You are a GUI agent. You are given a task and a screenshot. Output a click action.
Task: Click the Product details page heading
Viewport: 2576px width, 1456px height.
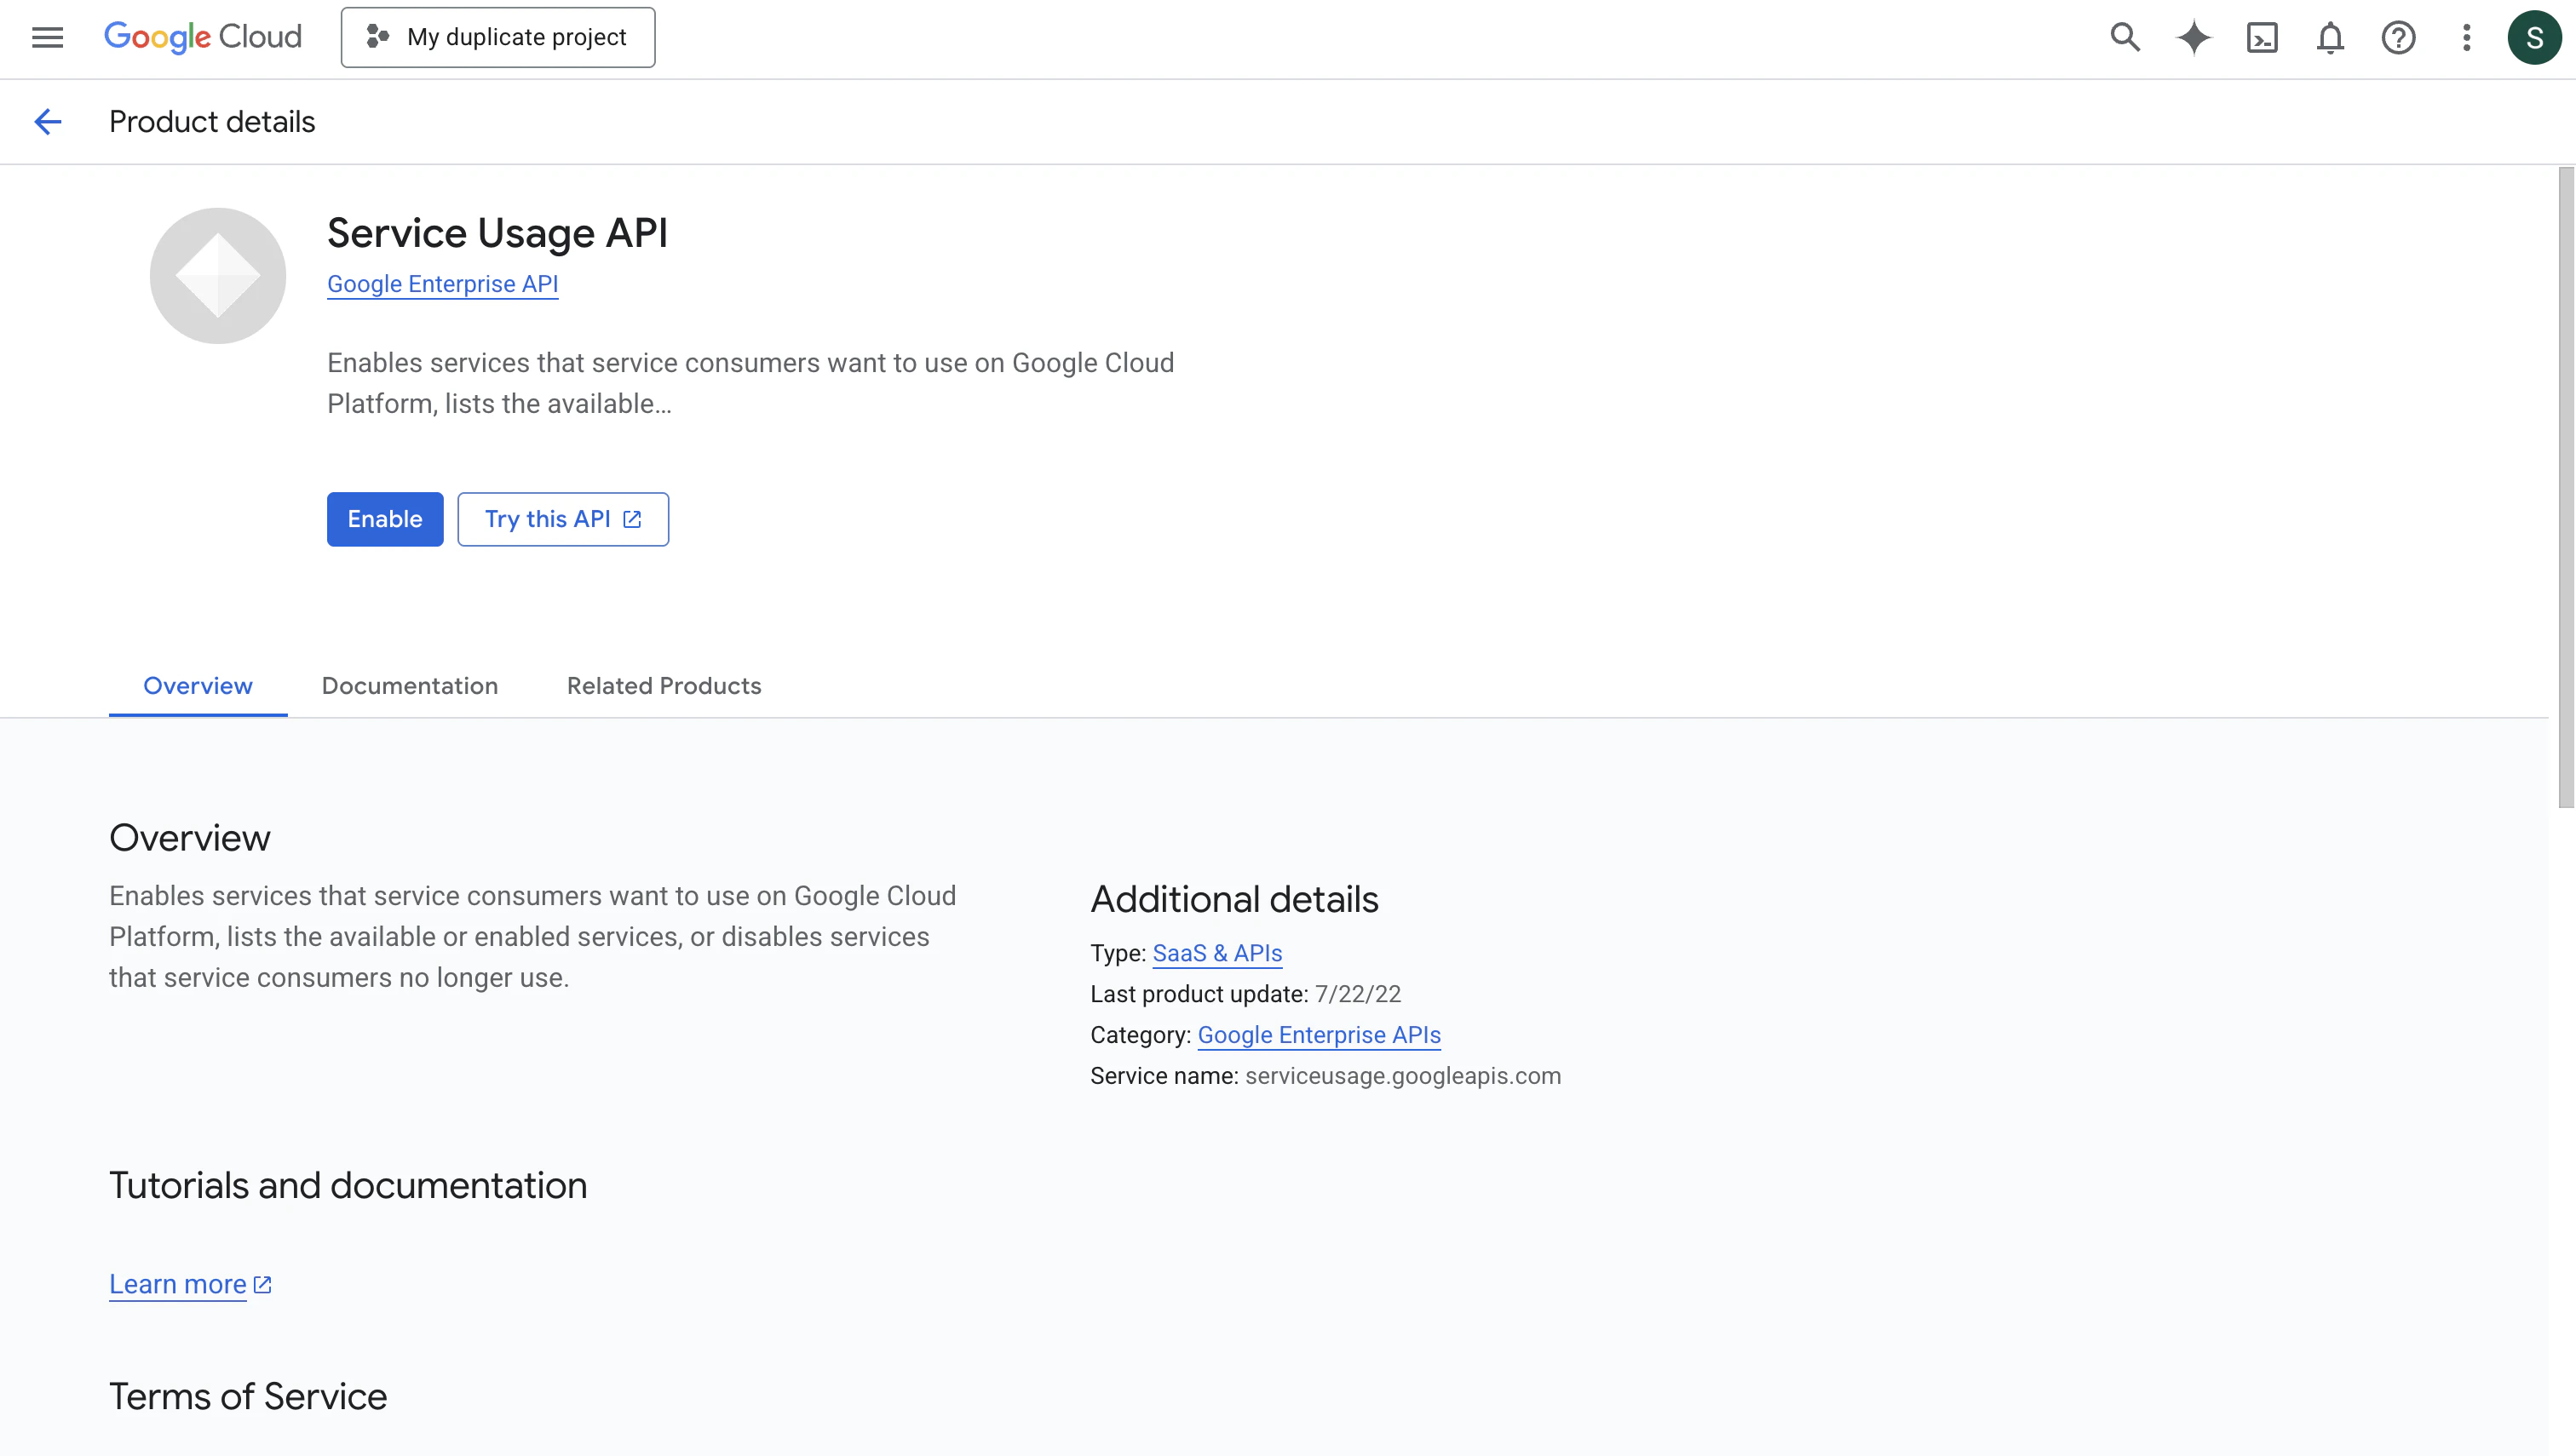(212, 122)
